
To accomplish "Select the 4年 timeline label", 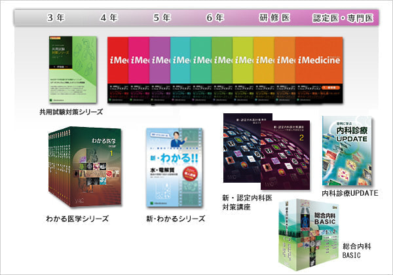I will tap(108, 18).
